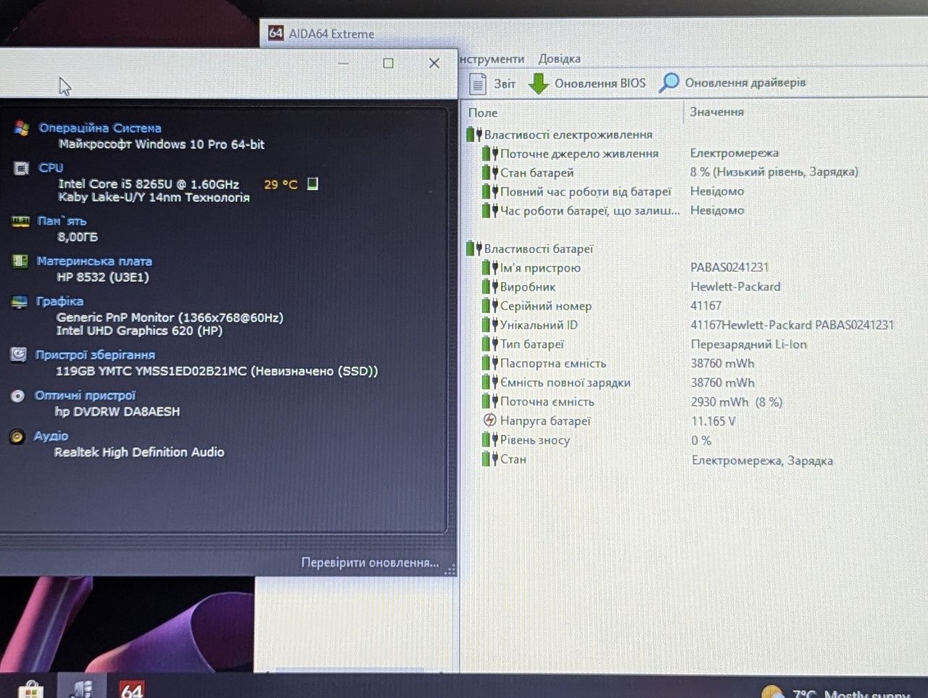Click the Windows flag icon for operating system

coord(22,128)
